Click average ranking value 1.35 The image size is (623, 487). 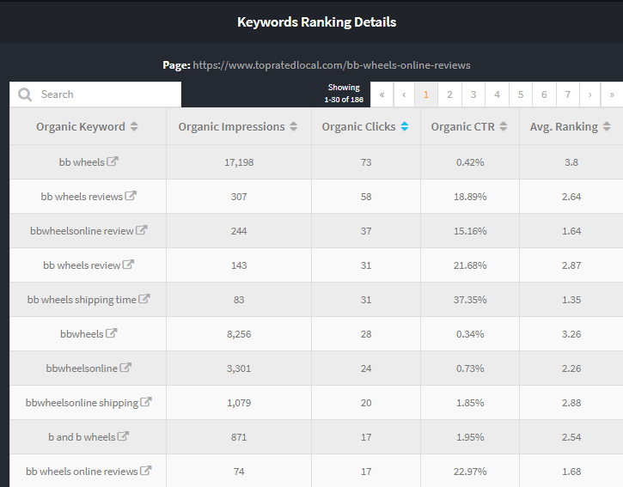tap(571, 300)
